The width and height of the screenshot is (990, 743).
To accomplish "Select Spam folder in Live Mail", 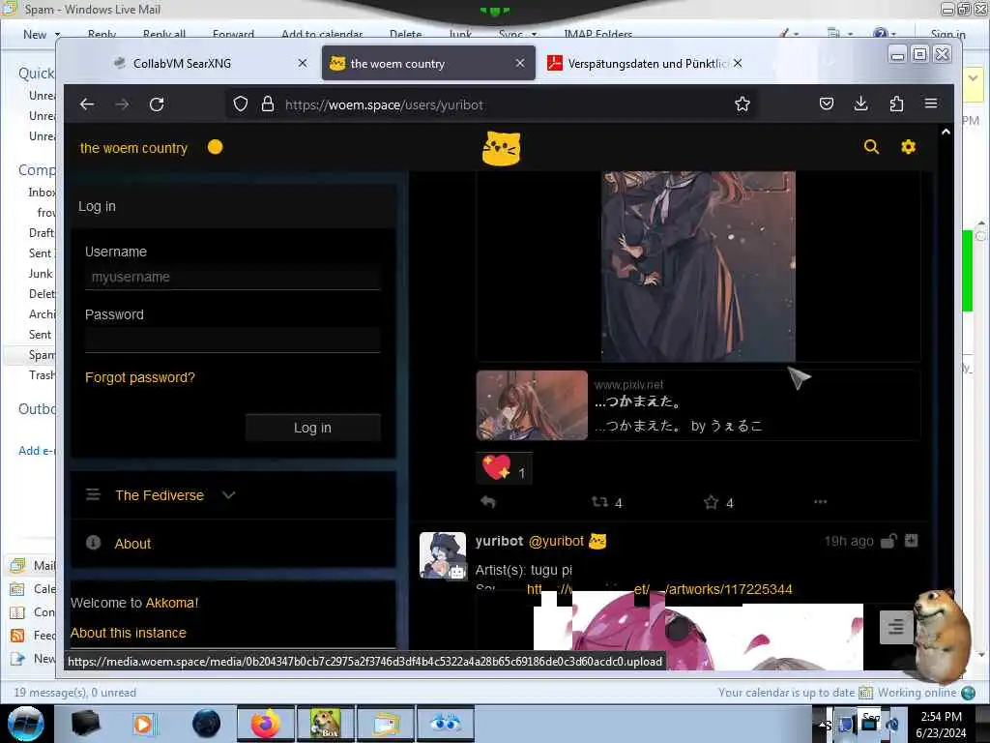I will point(42,355).
